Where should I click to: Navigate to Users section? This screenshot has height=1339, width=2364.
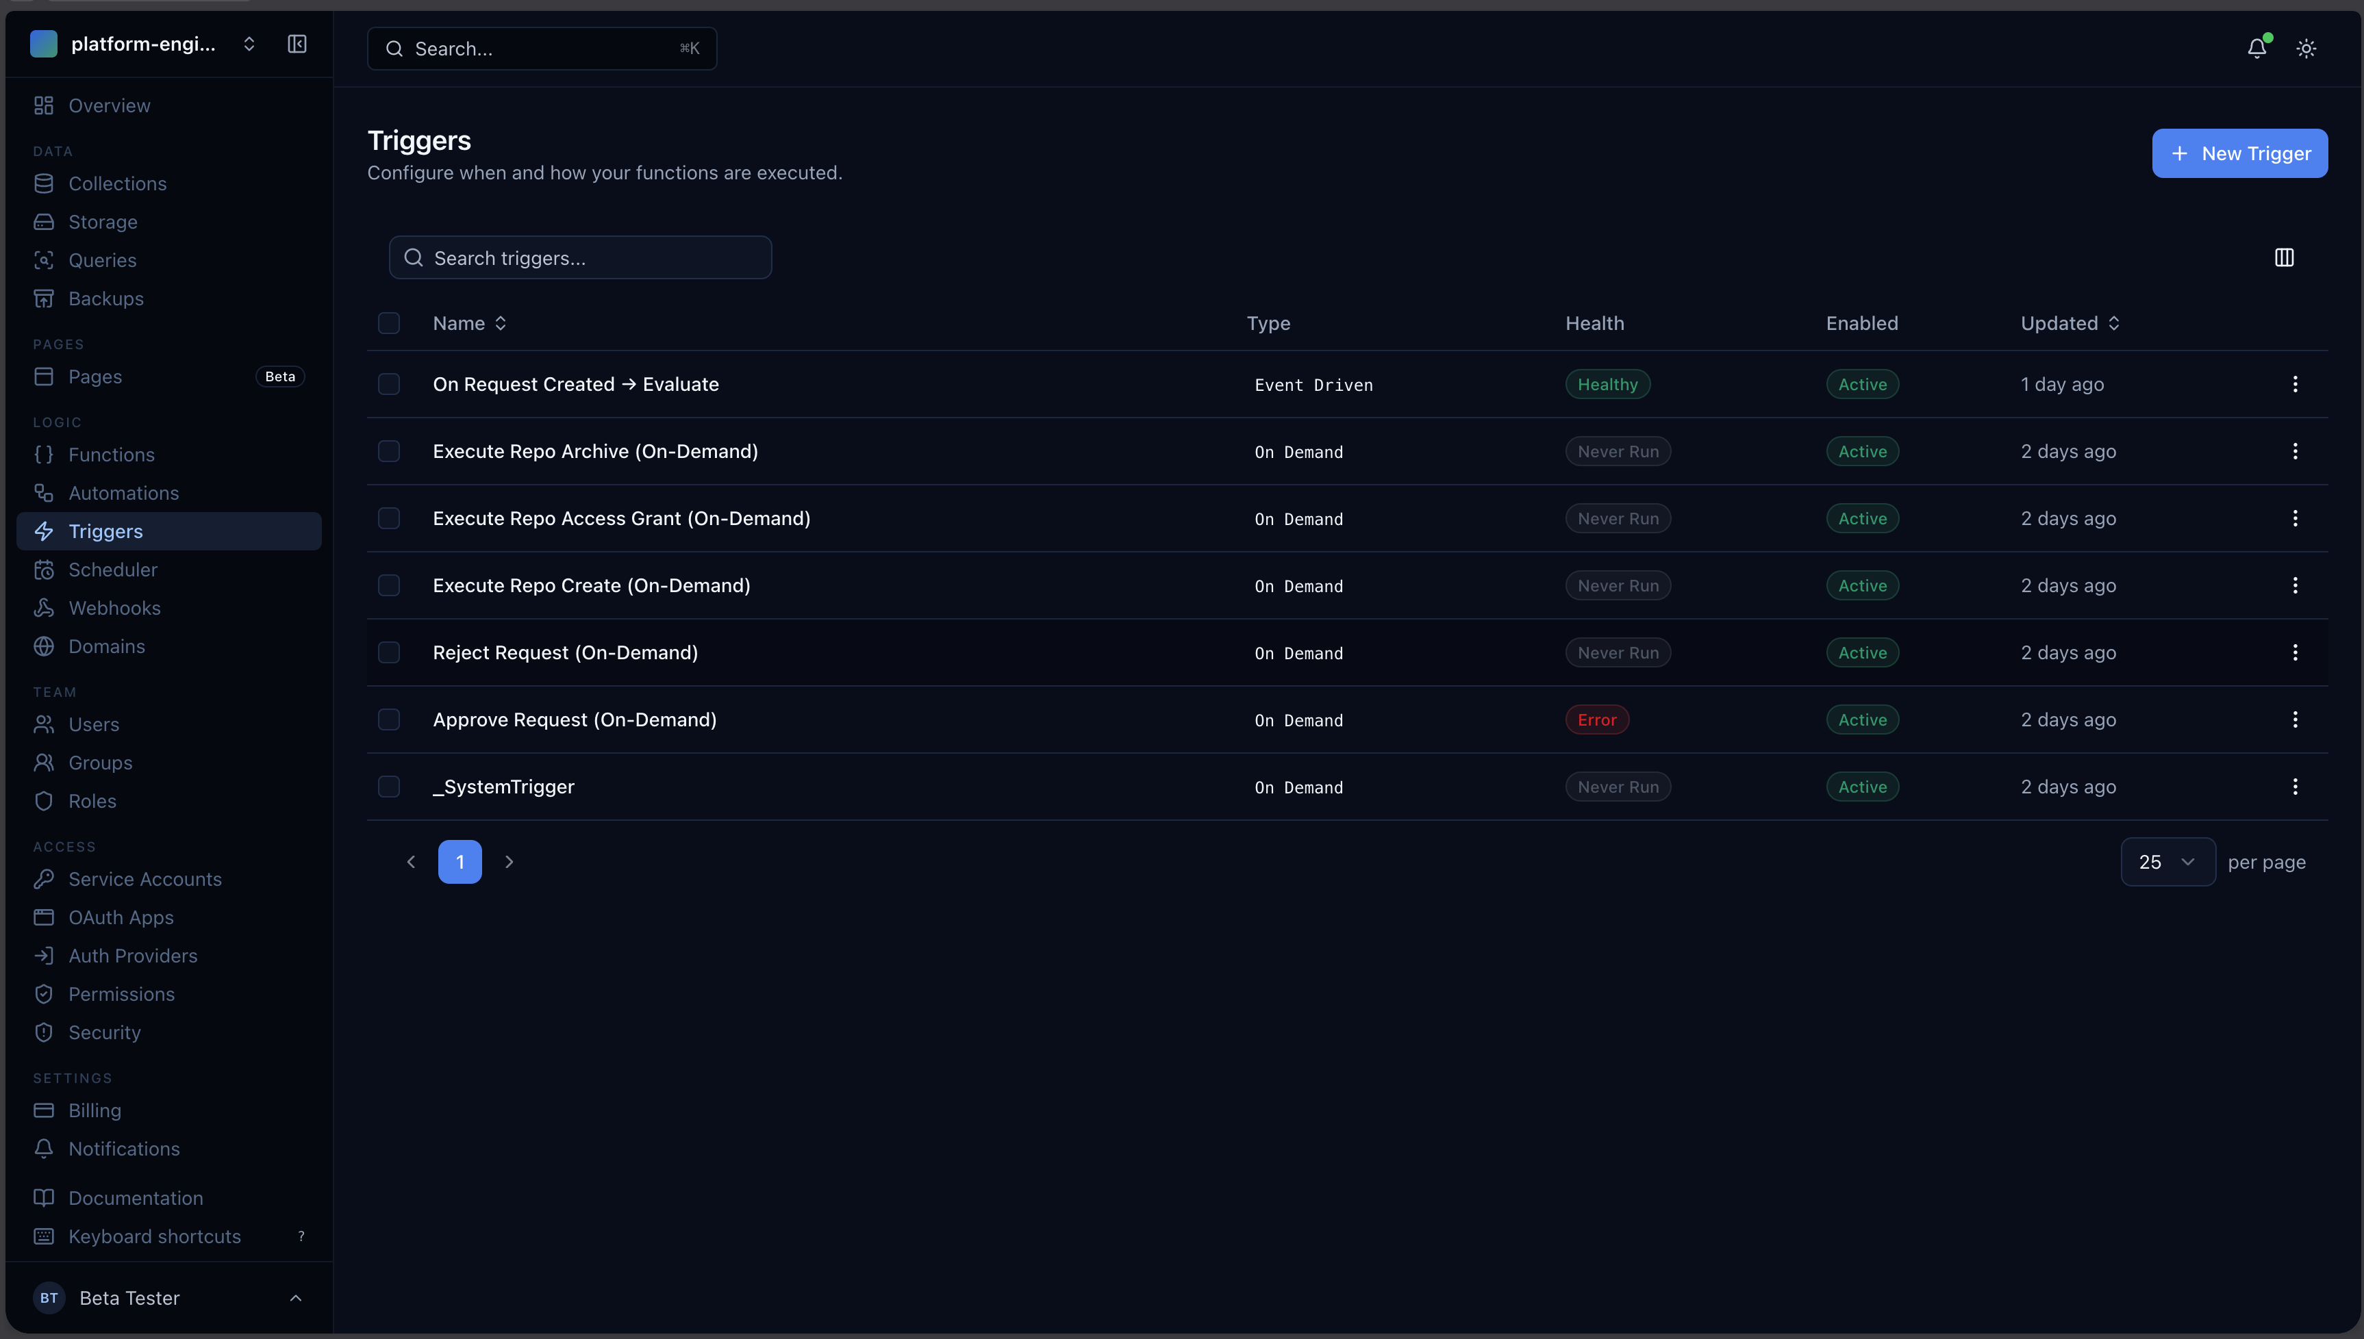click(x=169, y=725)
